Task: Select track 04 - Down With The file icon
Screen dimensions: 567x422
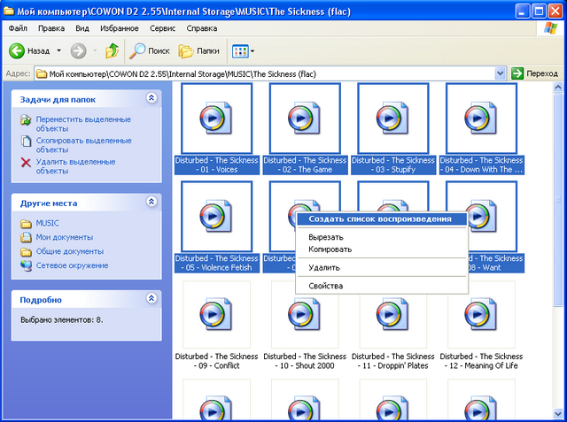Action: point(481,118)
